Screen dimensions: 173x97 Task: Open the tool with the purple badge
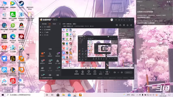pyautogui.click(x=58, y=54)
